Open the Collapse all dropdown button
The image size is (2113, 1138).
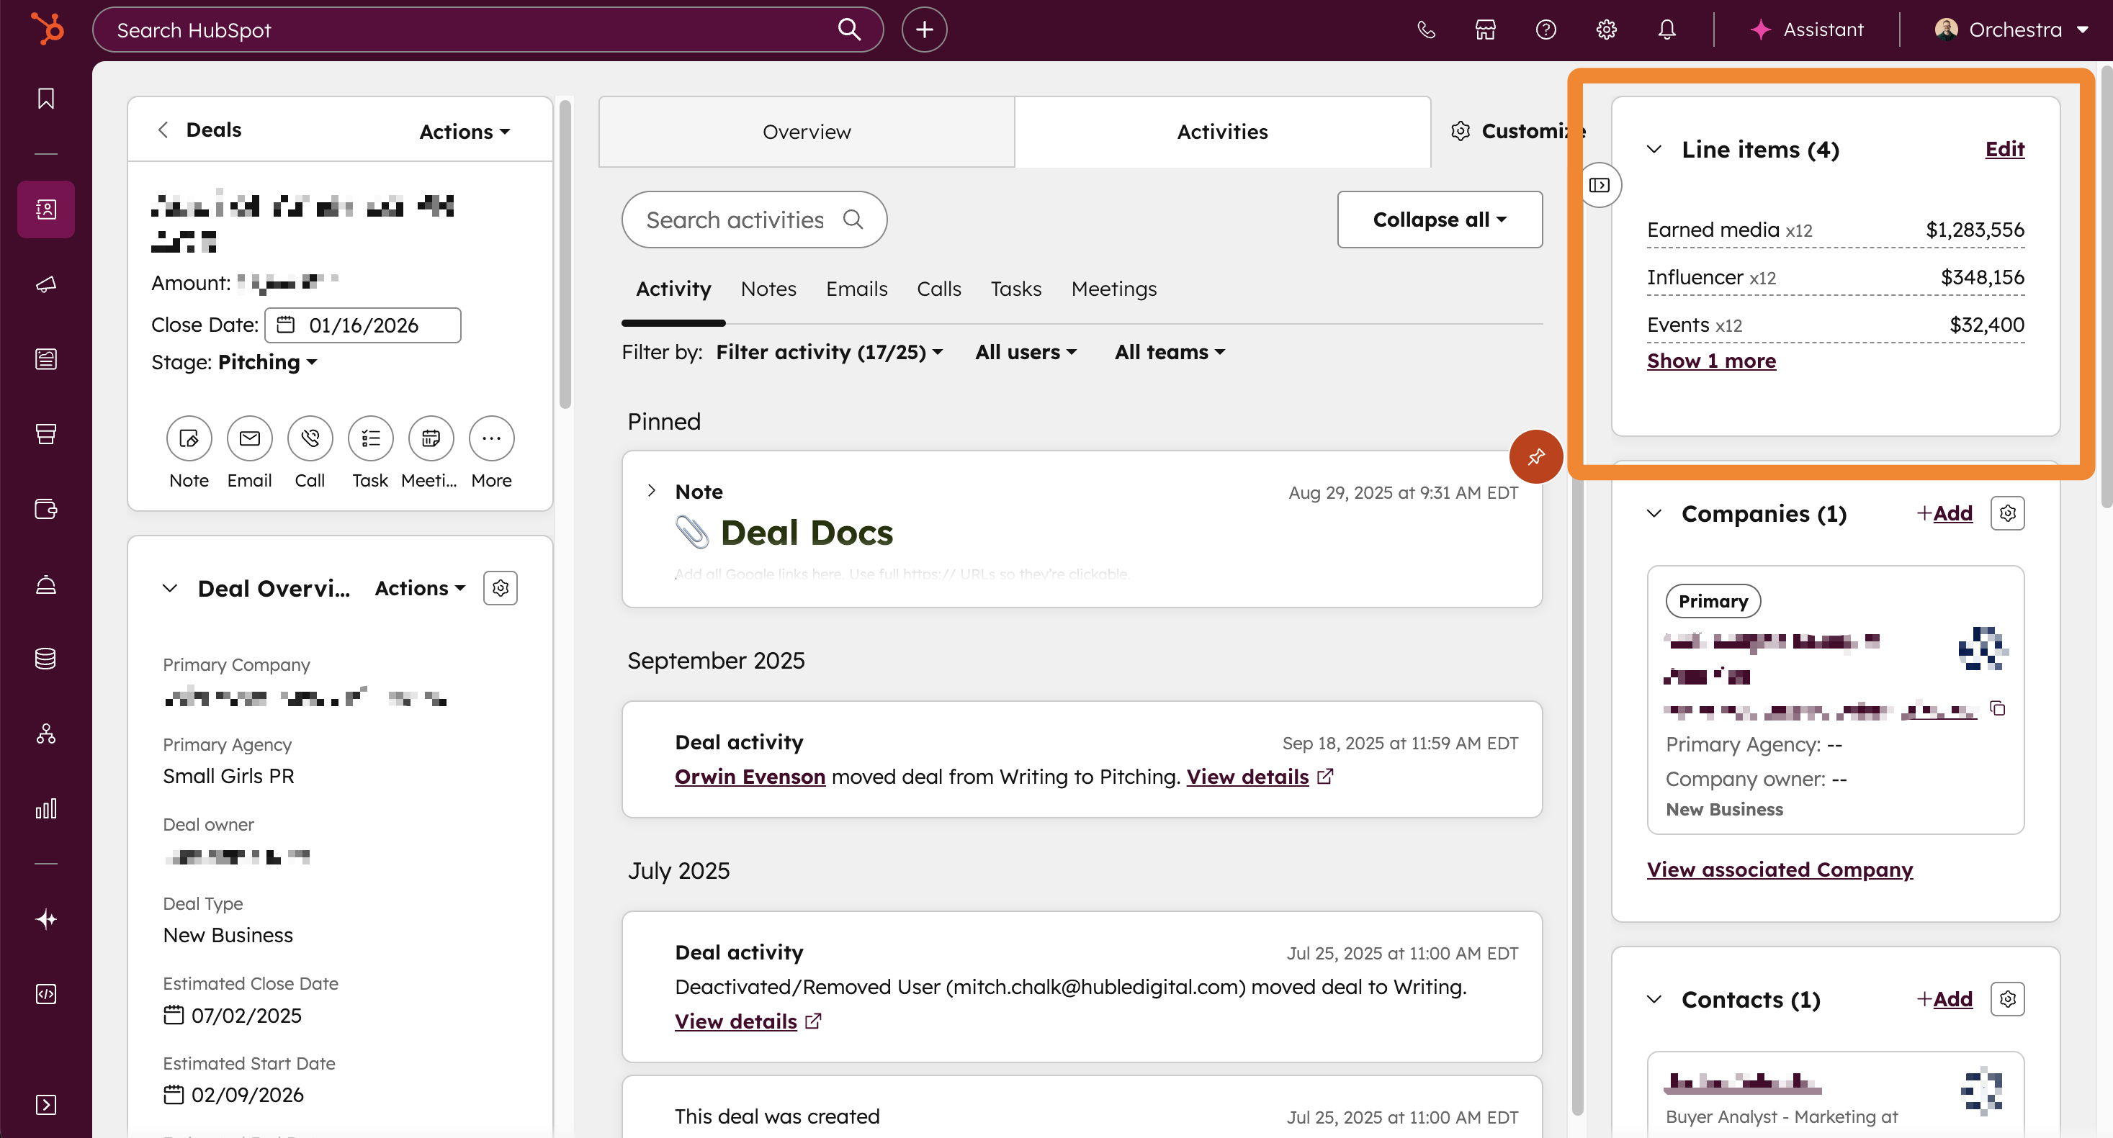(1439, 220)
